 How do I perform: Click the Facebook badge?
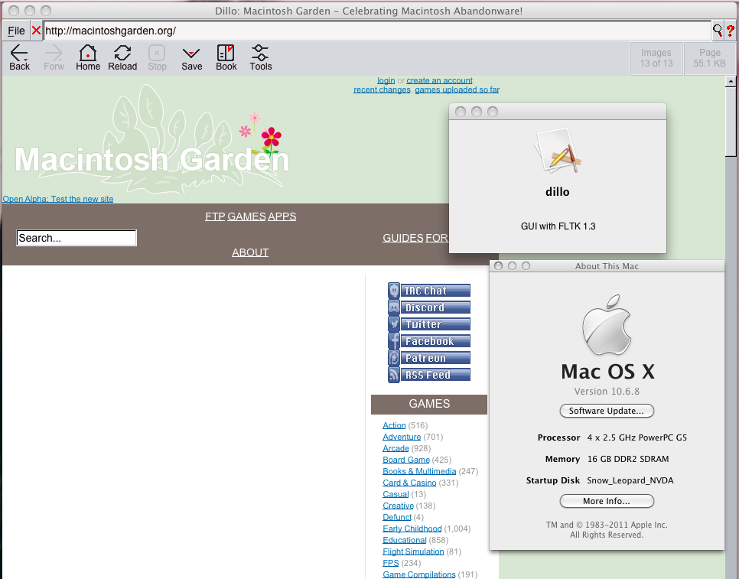pos(429,341)
